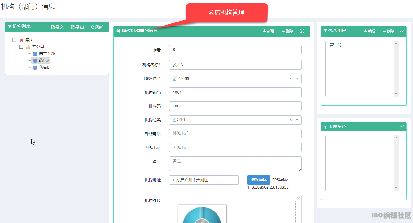The height and width of the screenshot is (223, 413).
Task: Click 编辑 in the 包含用户 panel
Action: [x=370, y=31]
